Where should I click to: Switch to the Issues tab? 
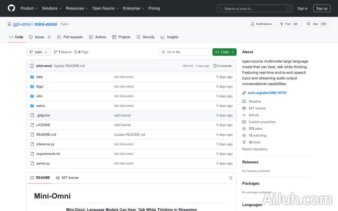tap(40, 37)
